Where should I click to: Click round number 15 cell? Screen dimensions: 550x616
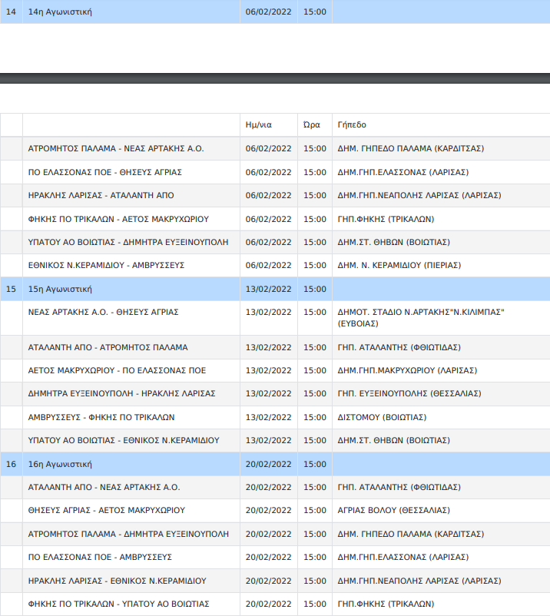[x=11, y=289]
